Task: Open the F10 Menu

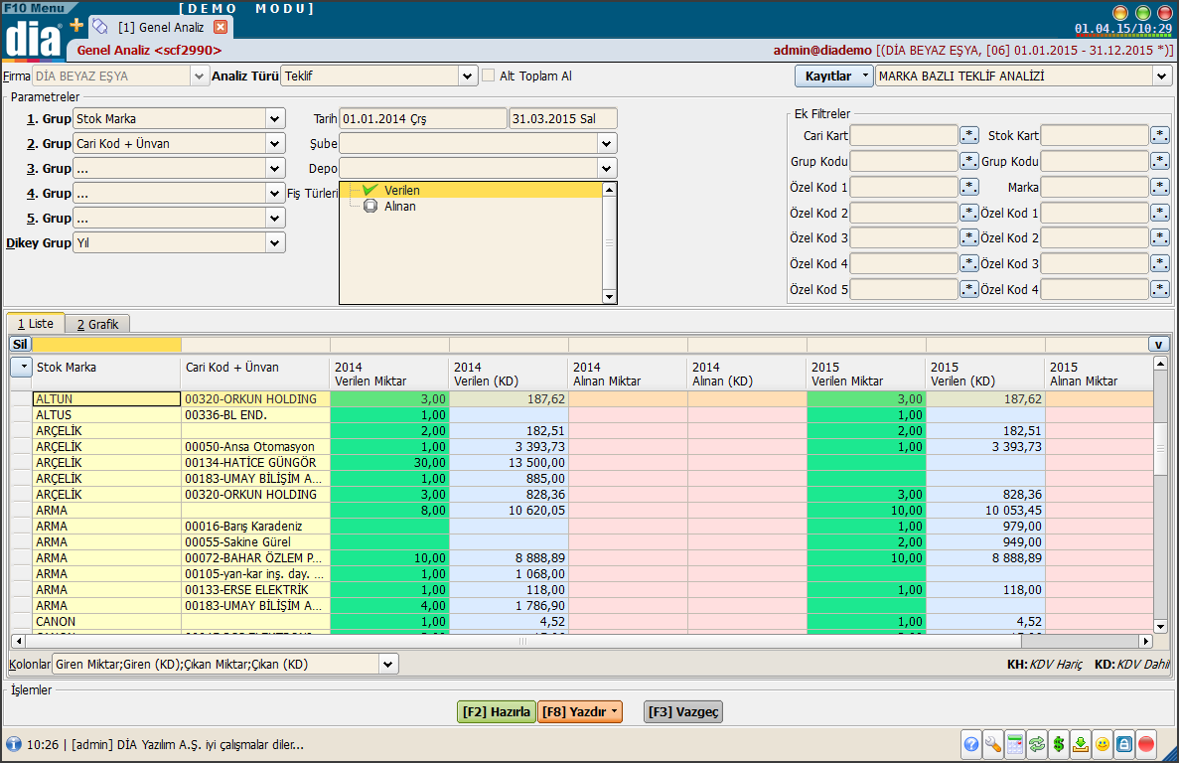Action: [x=35, y=8]
